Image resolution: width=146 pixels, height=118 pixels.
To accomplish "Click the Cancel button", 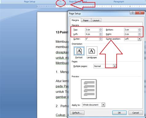I will click(136, 113).
